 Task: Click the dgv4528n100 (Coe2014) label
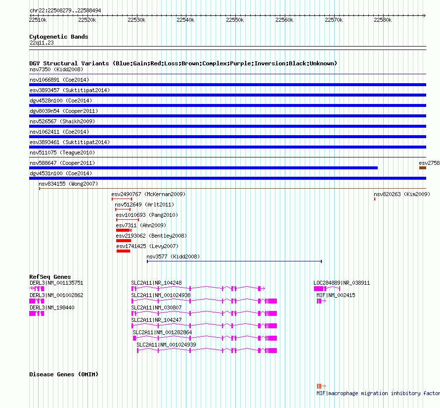coord(61,101)
